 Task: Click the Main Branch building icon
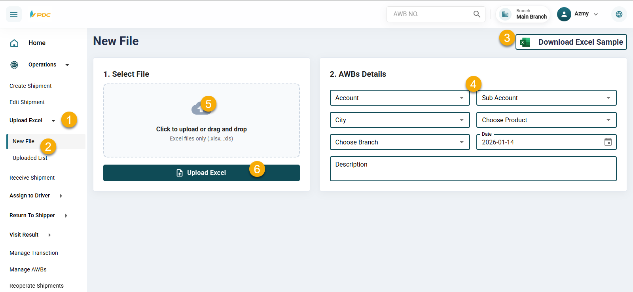[505, 14]
